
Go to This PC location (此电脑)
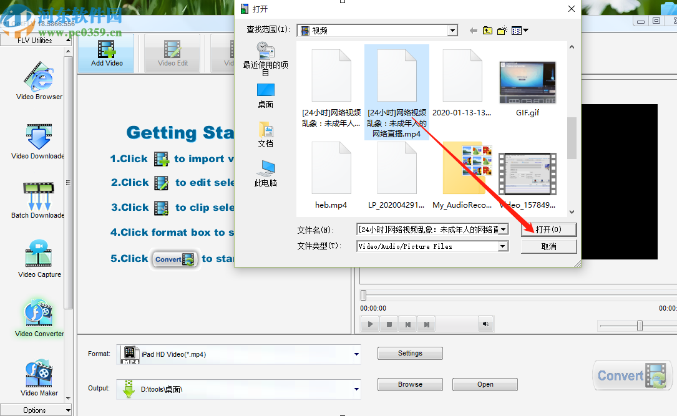tap(266, 173)
